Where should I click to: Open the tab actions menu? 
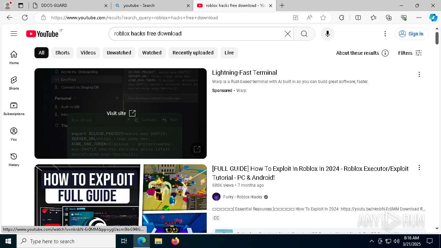(x=21, y=6)
